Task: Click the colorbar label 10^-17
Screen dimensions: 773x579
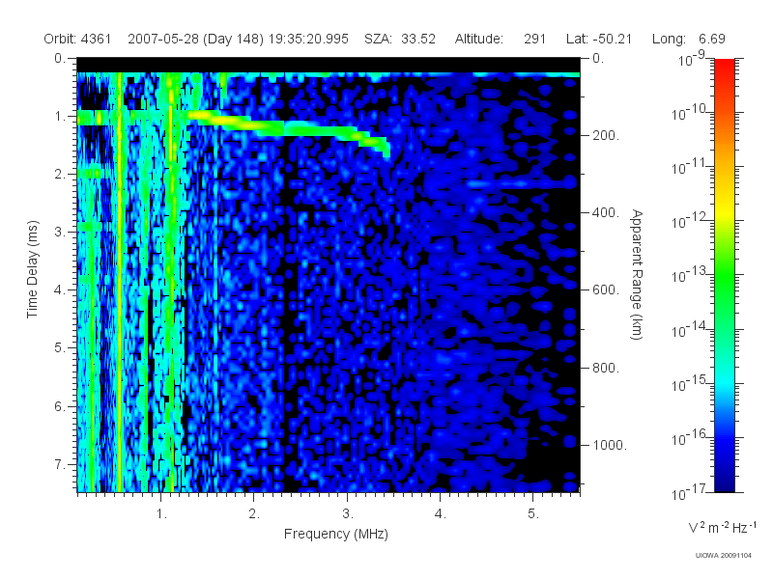Action: [x=690, y=492]
